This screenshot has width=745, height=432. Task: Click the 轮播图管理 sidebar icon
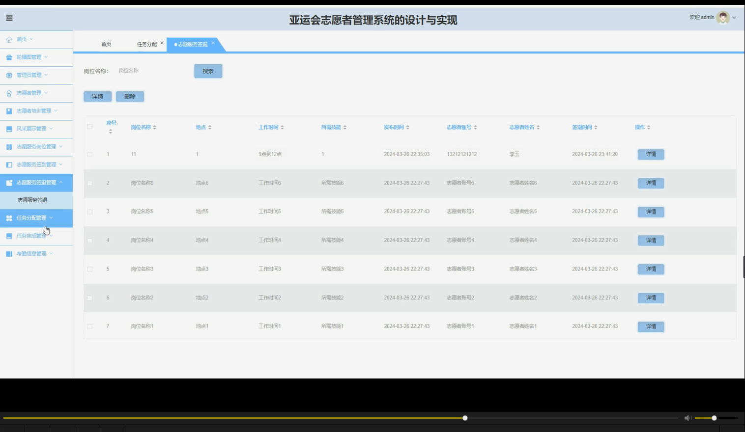point(9,57)
